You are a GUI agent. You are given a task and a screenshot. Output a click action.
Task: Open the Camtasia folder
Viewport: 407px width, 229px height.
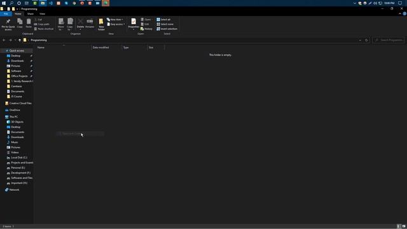[16, 87]
